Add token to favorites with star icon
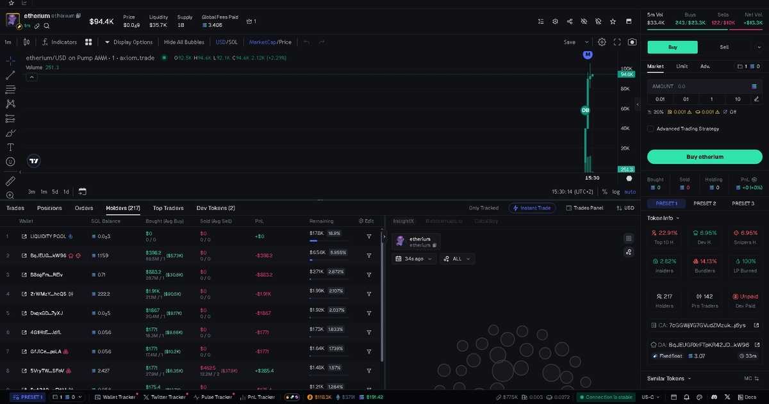 click(x=613, y=21)
